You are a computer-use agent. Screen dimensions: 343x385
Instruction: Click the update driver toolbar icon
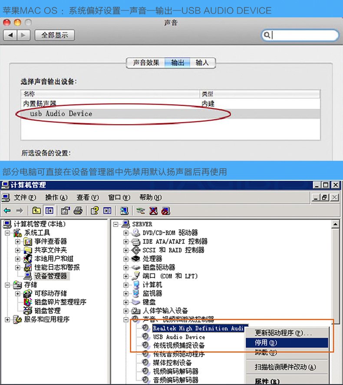tap(141, 211)
